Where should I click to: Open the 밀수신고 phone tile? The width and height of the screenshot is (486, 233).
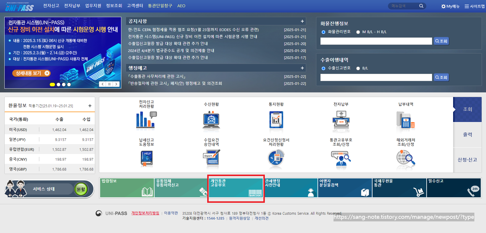pyautogui.click(x=454, y=188)
